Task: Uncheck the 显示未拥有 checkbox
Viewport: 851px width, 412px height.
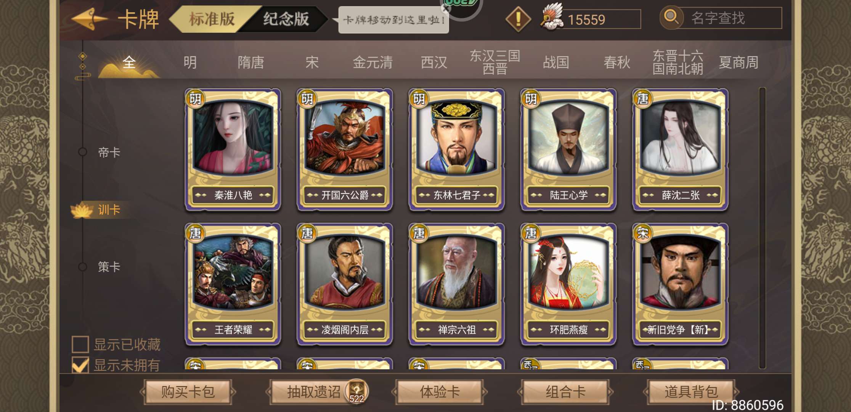Action: pos(80,365)
